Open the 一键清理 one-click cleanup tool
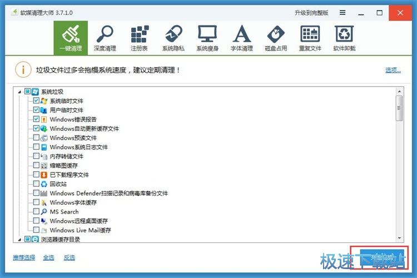The width and height of the screenshot is (417, 278). point(71,38)
